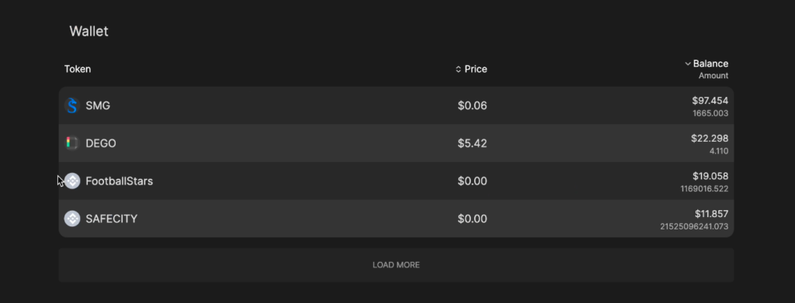Sort tokens by Balance column header
795x303 pixels.
click(710, 64)
